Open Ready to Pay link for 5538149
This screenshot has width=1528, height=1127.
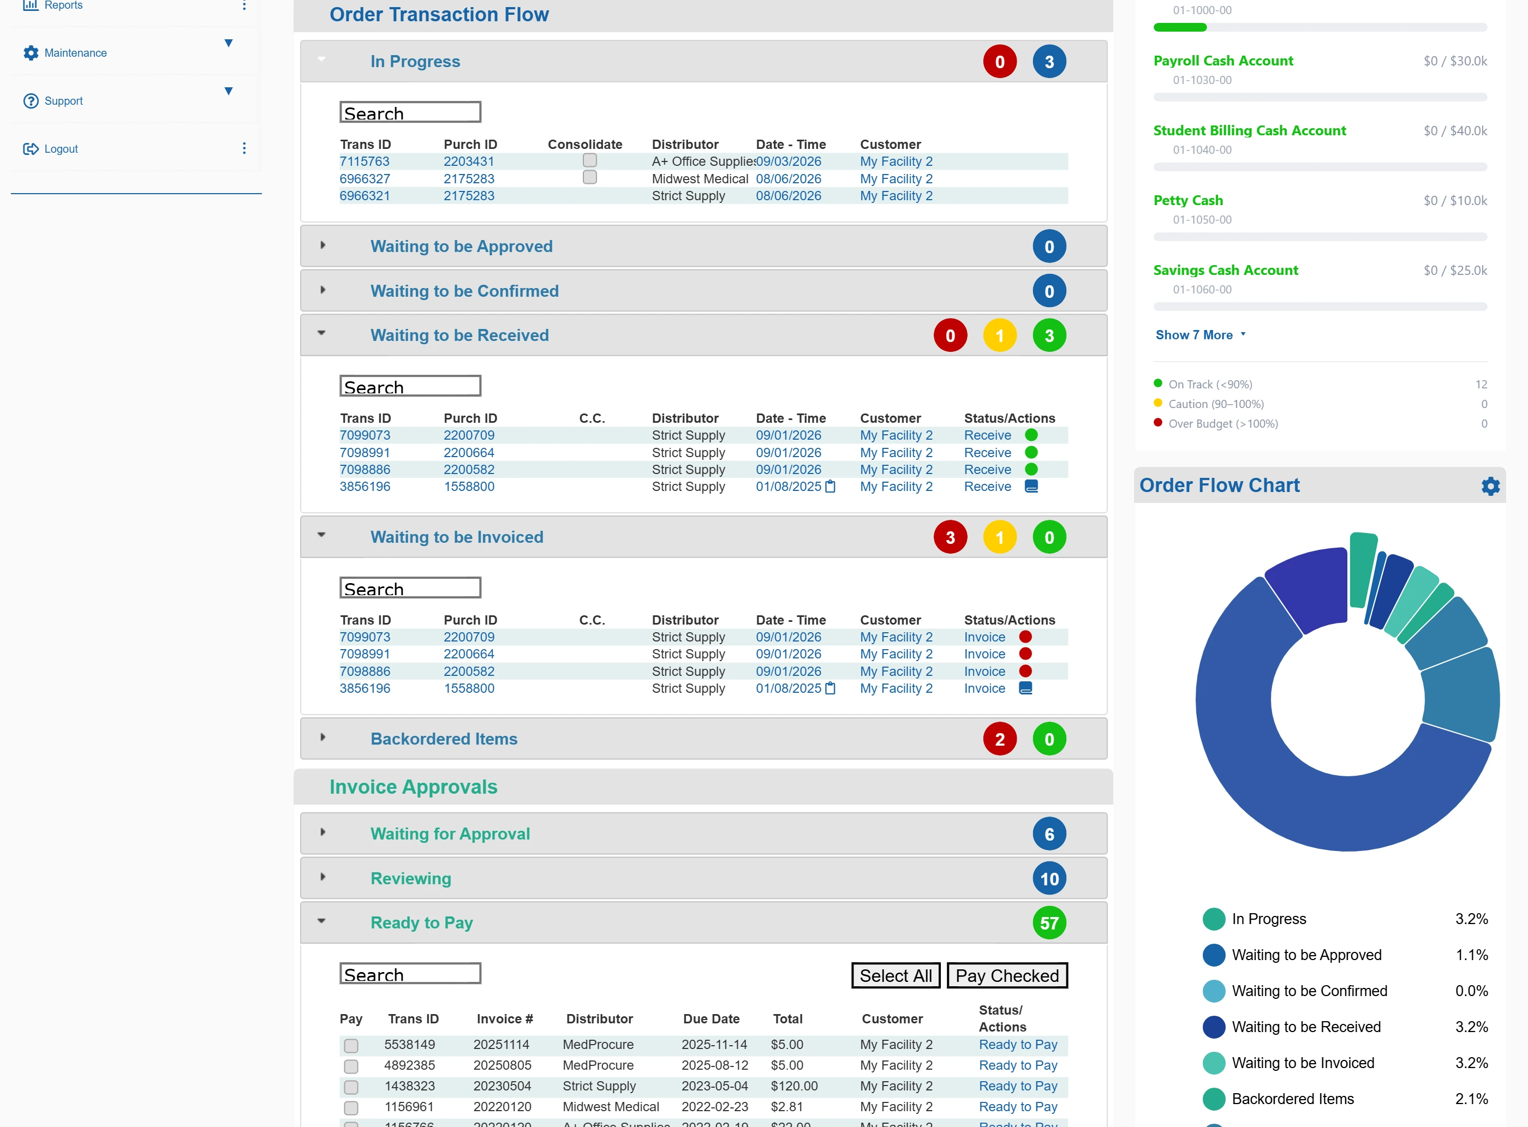point(1018,1045)
